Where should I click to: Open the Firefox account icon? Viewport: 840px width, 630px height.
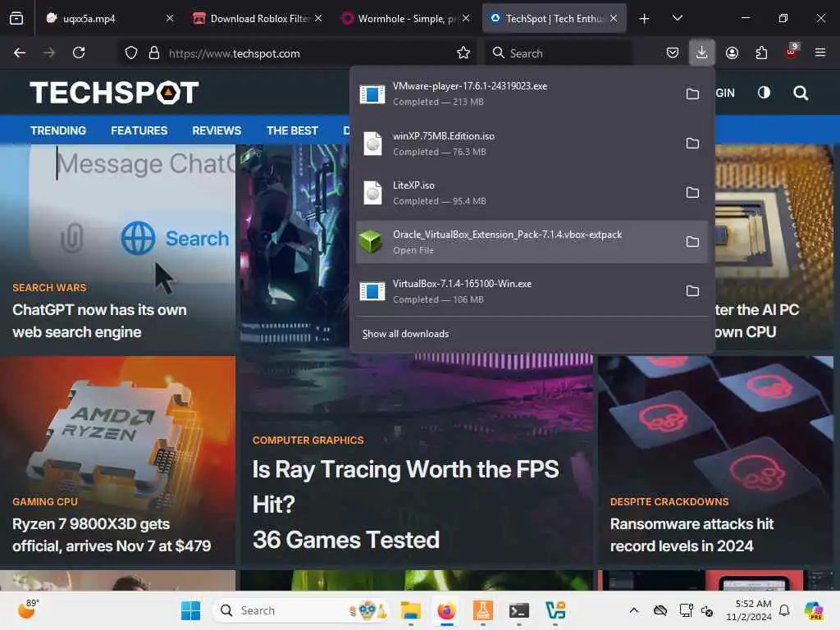coord(732,52)
